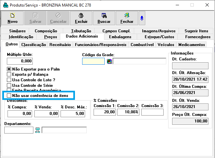Close the Produto/Serviço window
This screenshot has width=215, height=158.
tap(207, 5)
